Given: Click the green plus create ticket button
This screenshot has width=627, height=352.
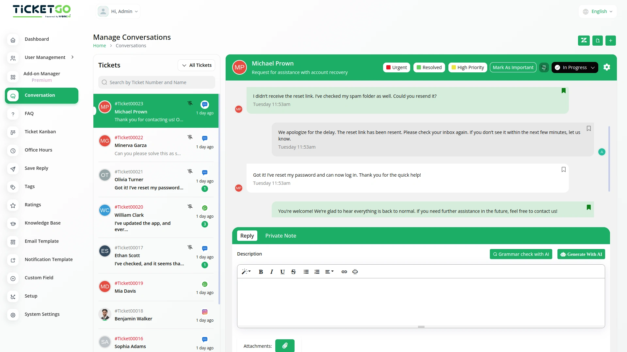Looking at the screenshot, I should click(610, 40).
